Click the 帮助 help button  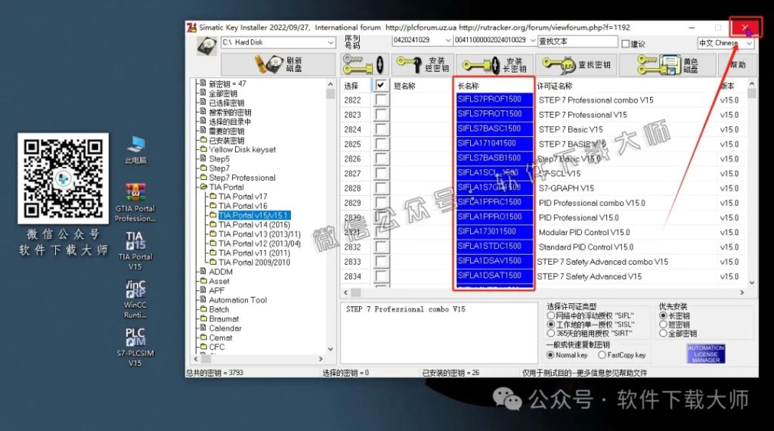[738, 65]
